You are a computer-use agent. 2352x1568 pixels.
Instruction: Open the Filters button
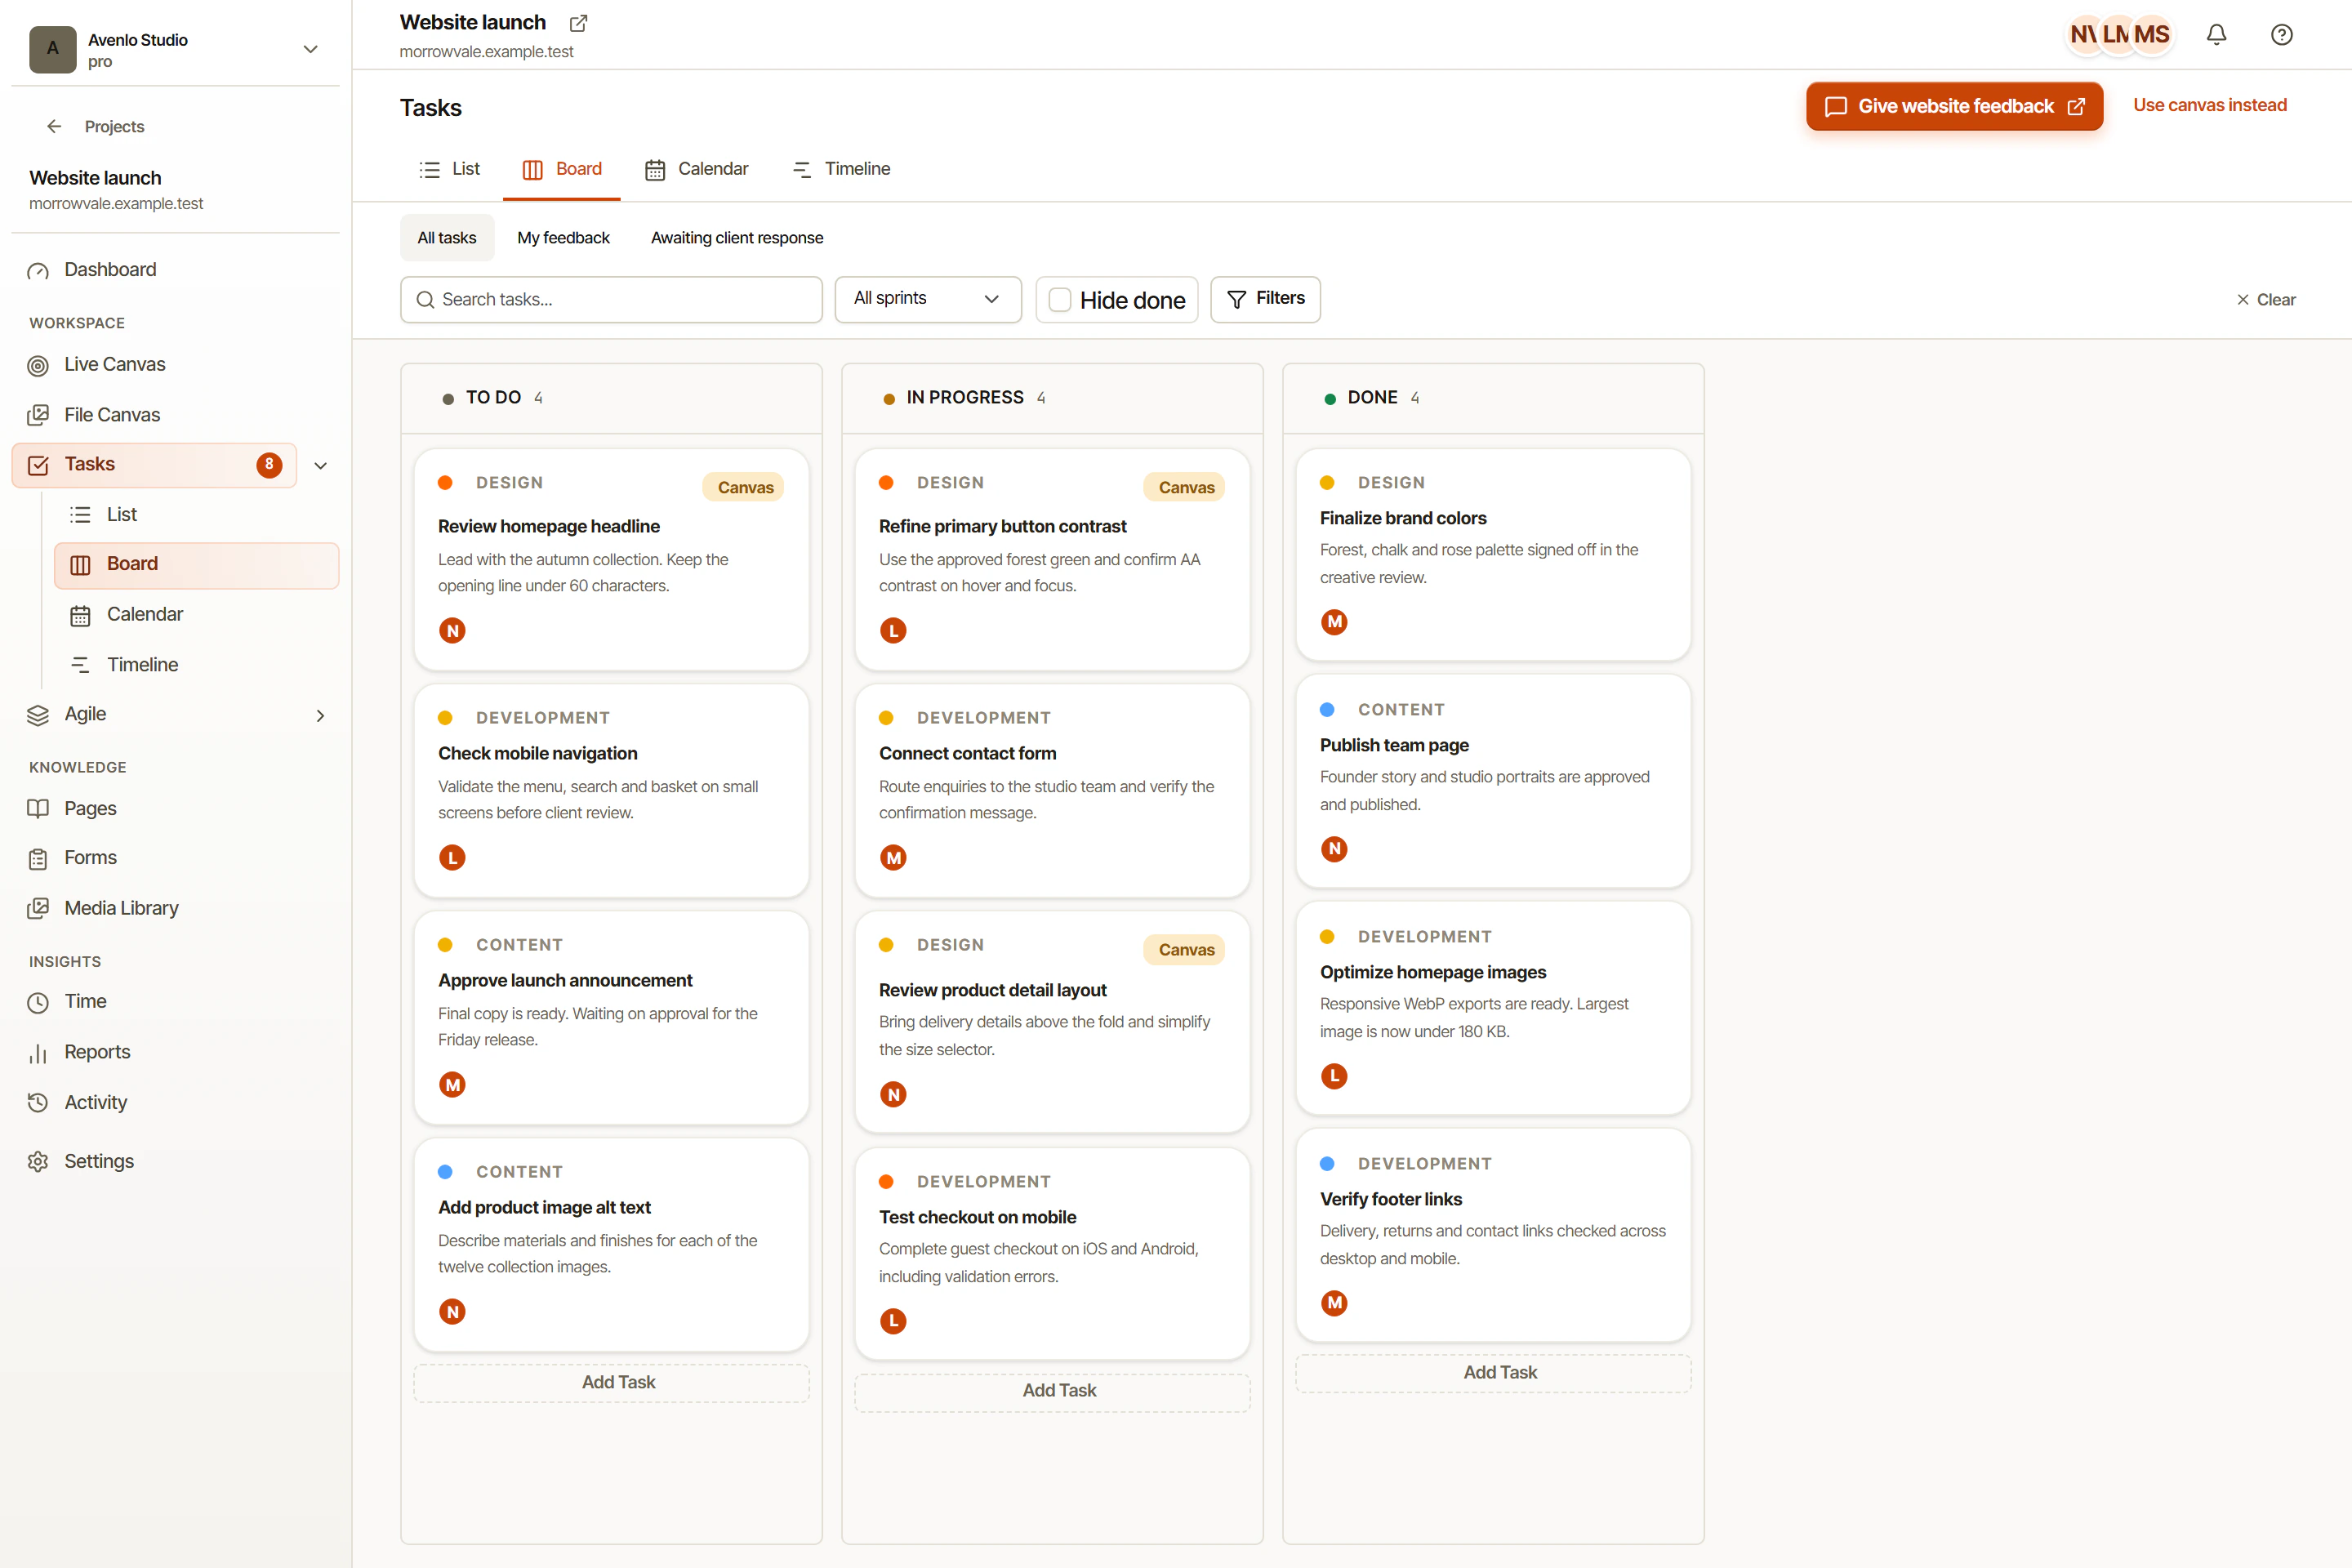click(1265, 299)
